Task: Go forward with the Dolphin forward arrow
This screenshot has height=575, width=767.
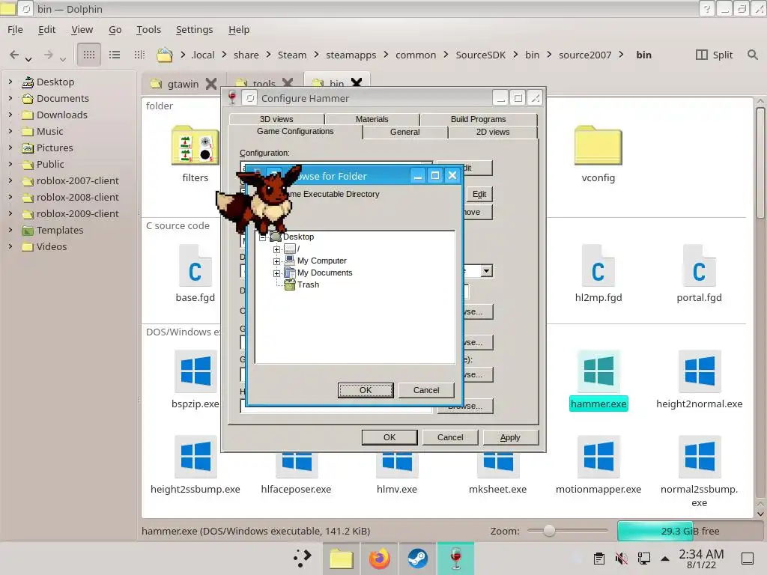Action: pyautogui.click(x=48, y=55)
